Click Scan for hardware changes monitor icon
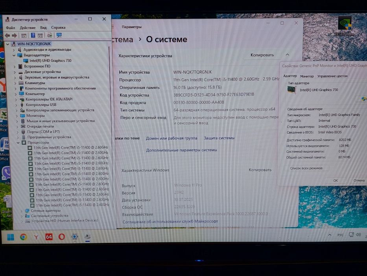367x276 pixels. click(x=59, y=35)
